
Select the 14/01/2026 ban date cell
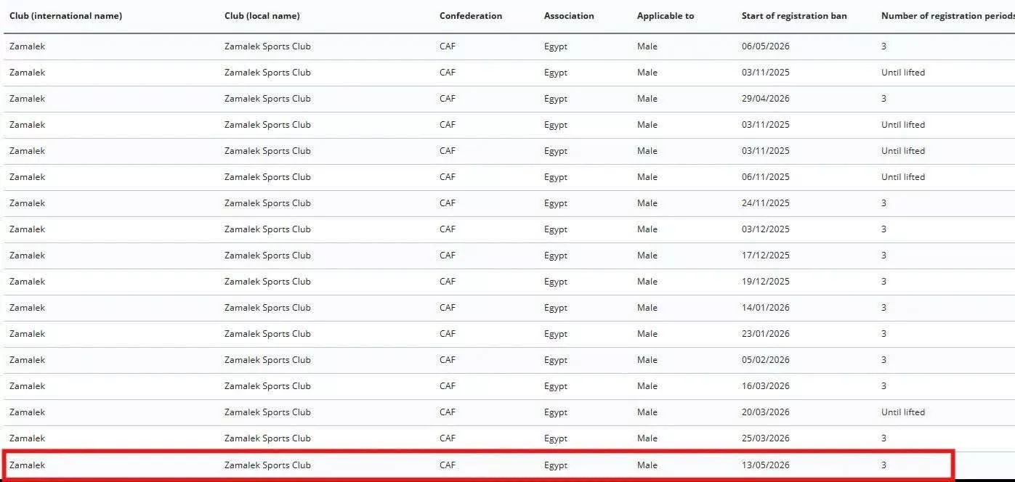tap(766, 308)
